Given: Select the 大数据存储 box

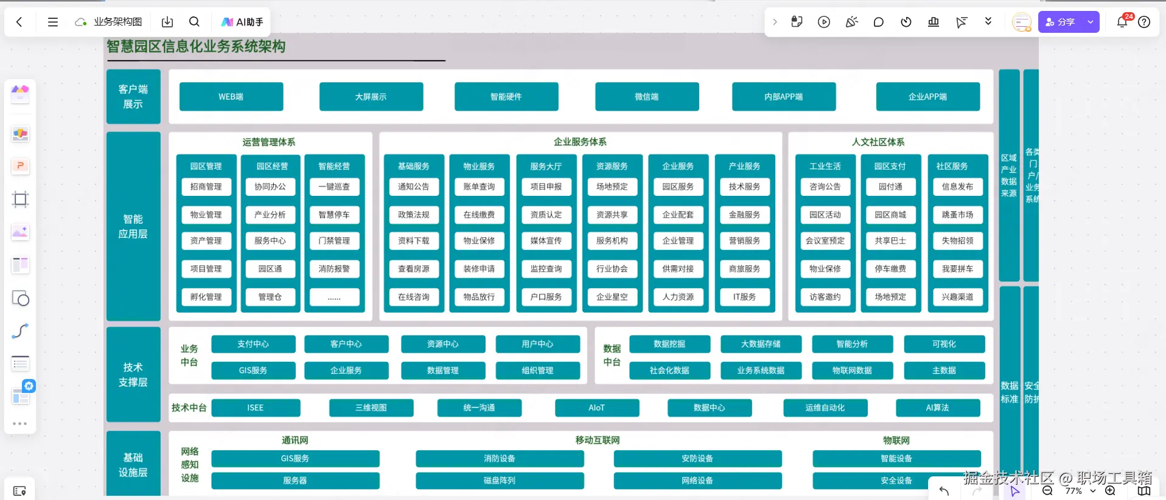Looking at the screenshot, I should pos(761,344).
